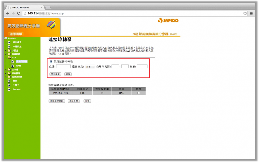The height and width of the screenshot is (162, 259).
Task: Expand the 防火牆 tree folder
Action: tap(6, 70)
